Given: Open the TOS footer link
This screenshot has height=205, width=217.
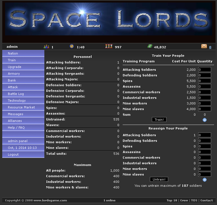Looking at the screenshot, I should (x=194, y=200).
